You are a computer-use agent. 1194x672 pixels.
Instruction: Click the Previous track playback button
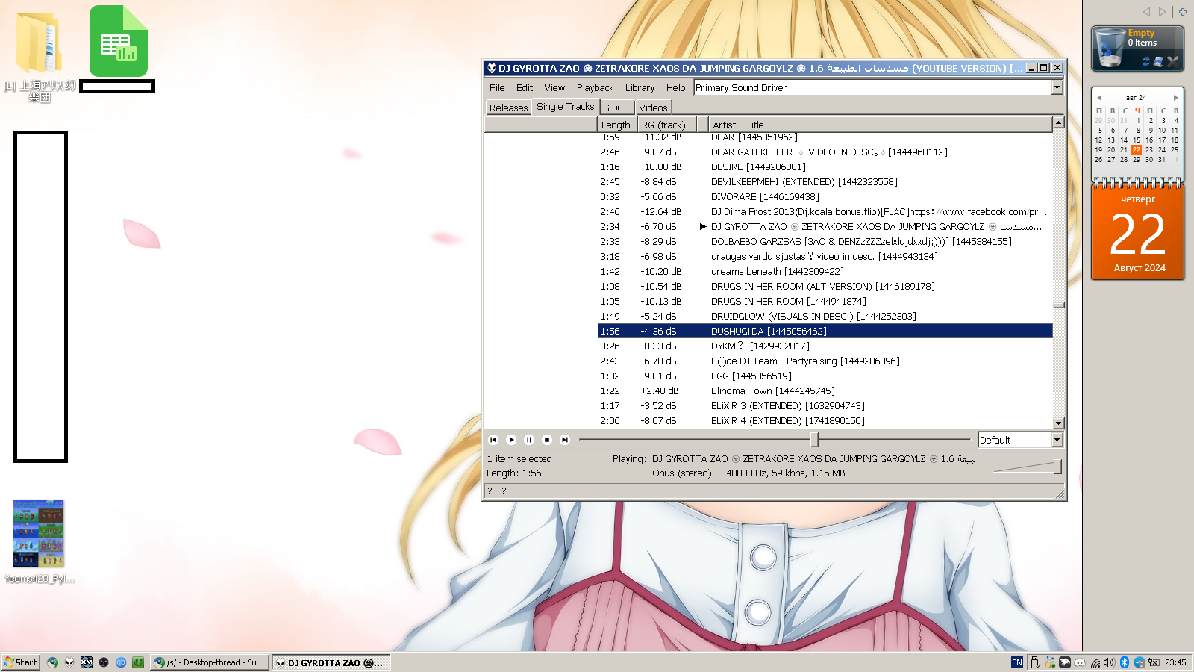click(493, 440)
